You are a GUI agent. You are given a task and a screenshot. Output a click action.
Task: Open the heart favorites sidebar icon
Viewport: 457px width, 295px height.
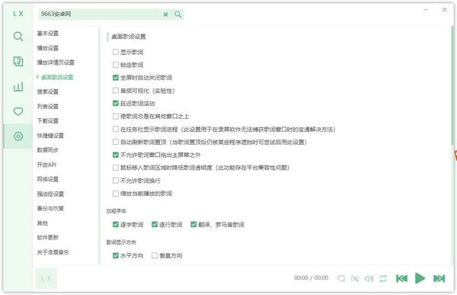(x=18, y=111)
